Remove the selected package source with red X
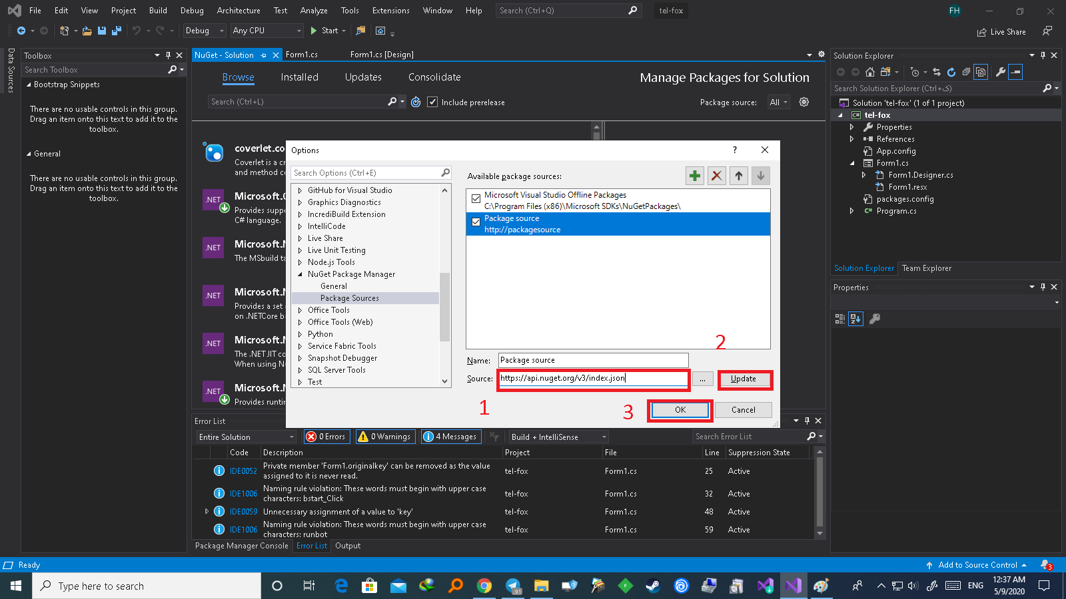Image resolution: width=1066 pixels, height=599 pixels. 717,176
